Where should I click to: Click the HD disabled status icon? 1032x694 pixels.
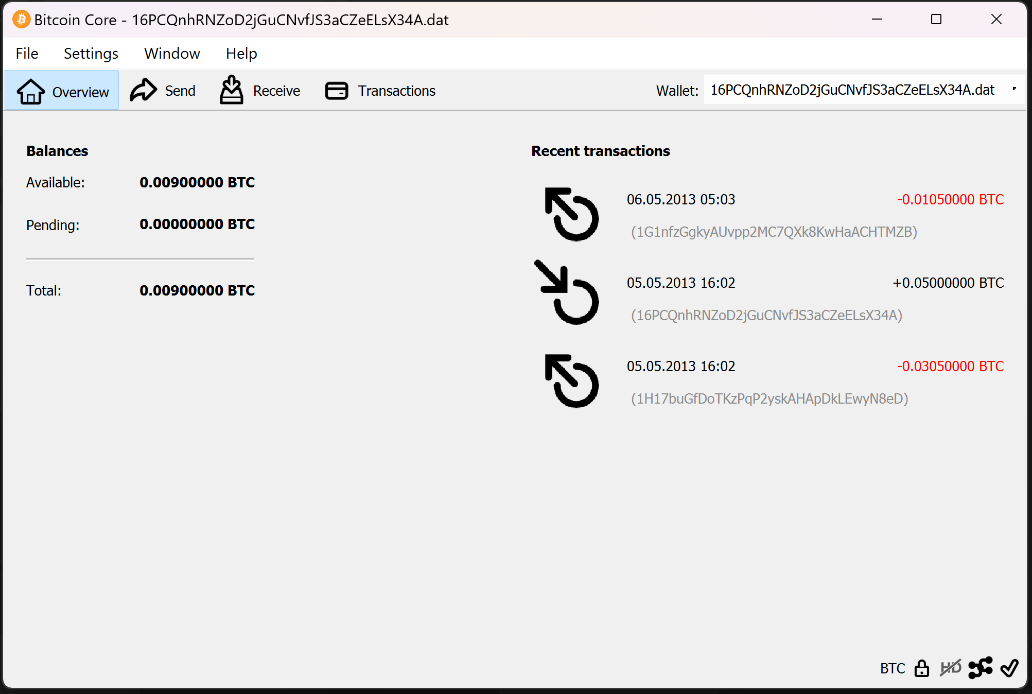tap(950, 668)
